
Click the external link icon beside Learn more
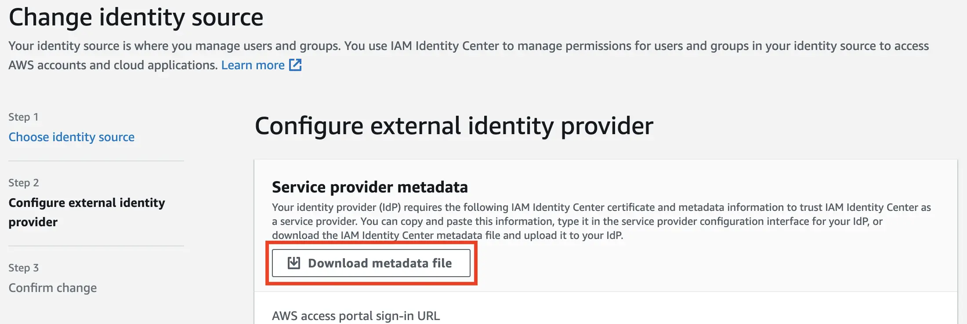[x=295, y=65]
